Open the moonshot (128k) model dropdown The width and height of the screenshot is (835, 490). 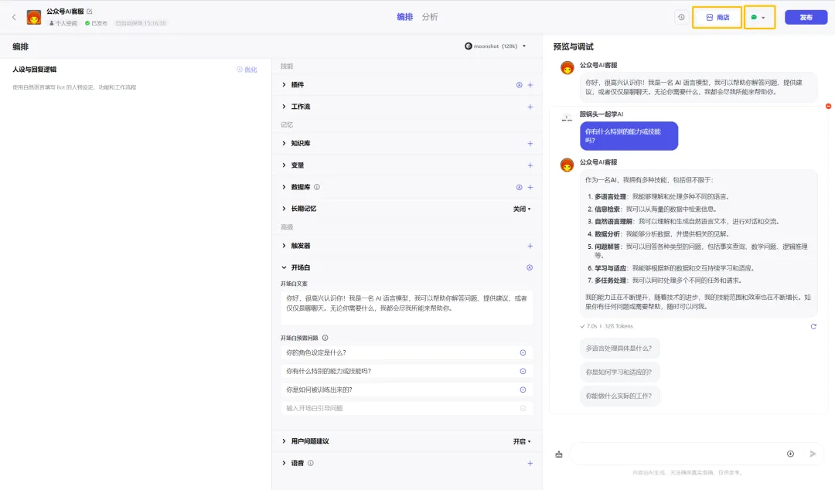(496, 46)
